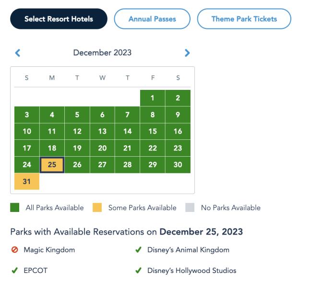Click the December 2023 month heading
336x285 pixels.
pyautogui.click(x=102, y=53)
